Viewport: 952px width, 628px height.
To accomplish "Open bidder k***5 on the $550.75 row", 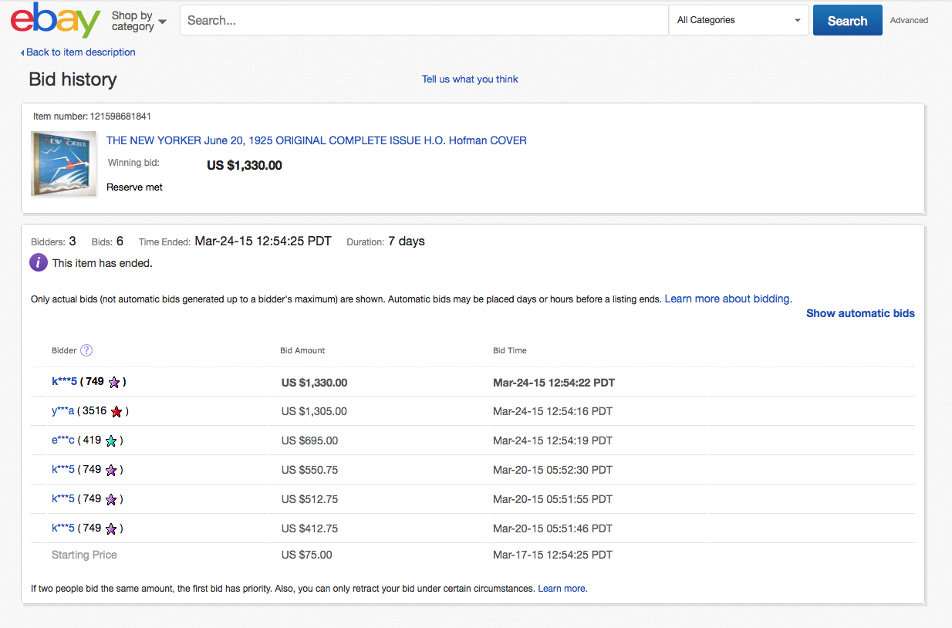I will coord(63,470).
